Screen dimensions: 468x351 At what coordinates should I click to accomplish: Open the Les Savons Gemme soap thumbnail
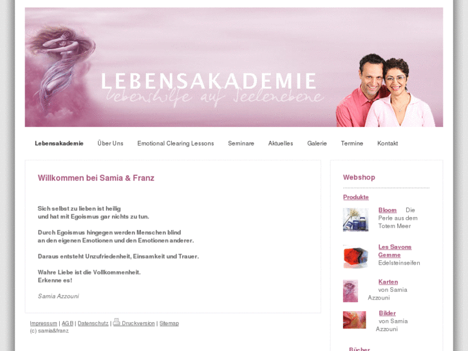point(355,256)
